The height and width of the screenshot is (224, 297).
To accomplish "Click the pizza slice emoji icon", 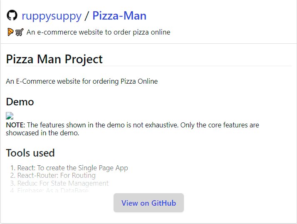I will (10, 32).
